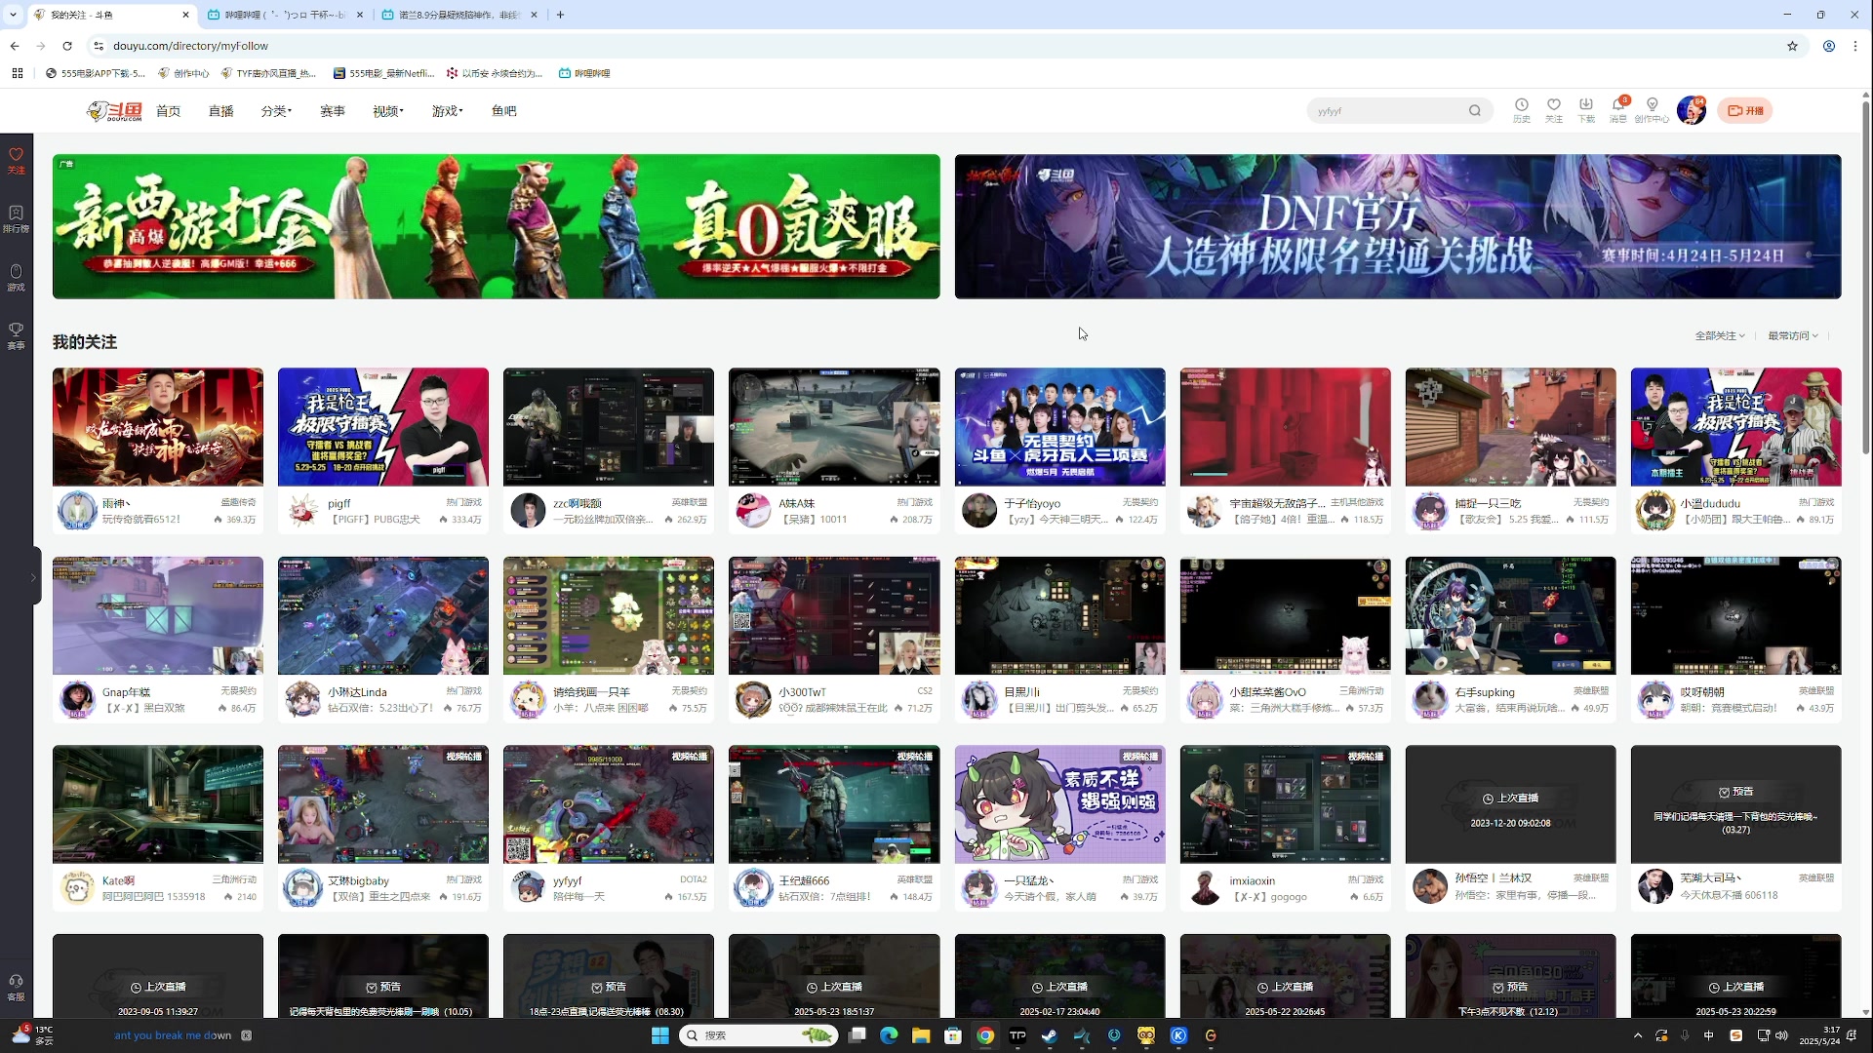Select 关注 heart in left sidebar
Screen dimensions: 1873x1053
16,161
